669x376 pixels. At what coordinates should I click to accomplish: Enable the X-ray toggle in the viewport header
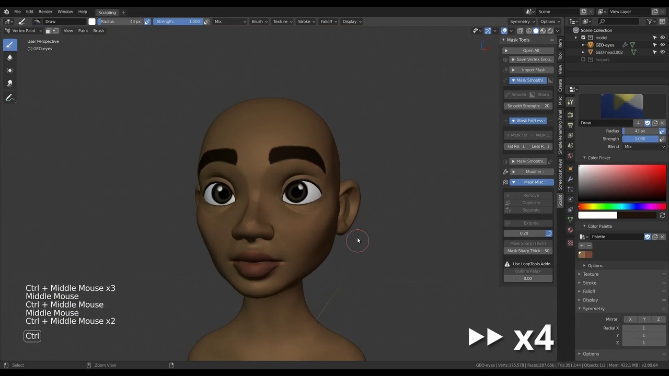click(520, 31)
